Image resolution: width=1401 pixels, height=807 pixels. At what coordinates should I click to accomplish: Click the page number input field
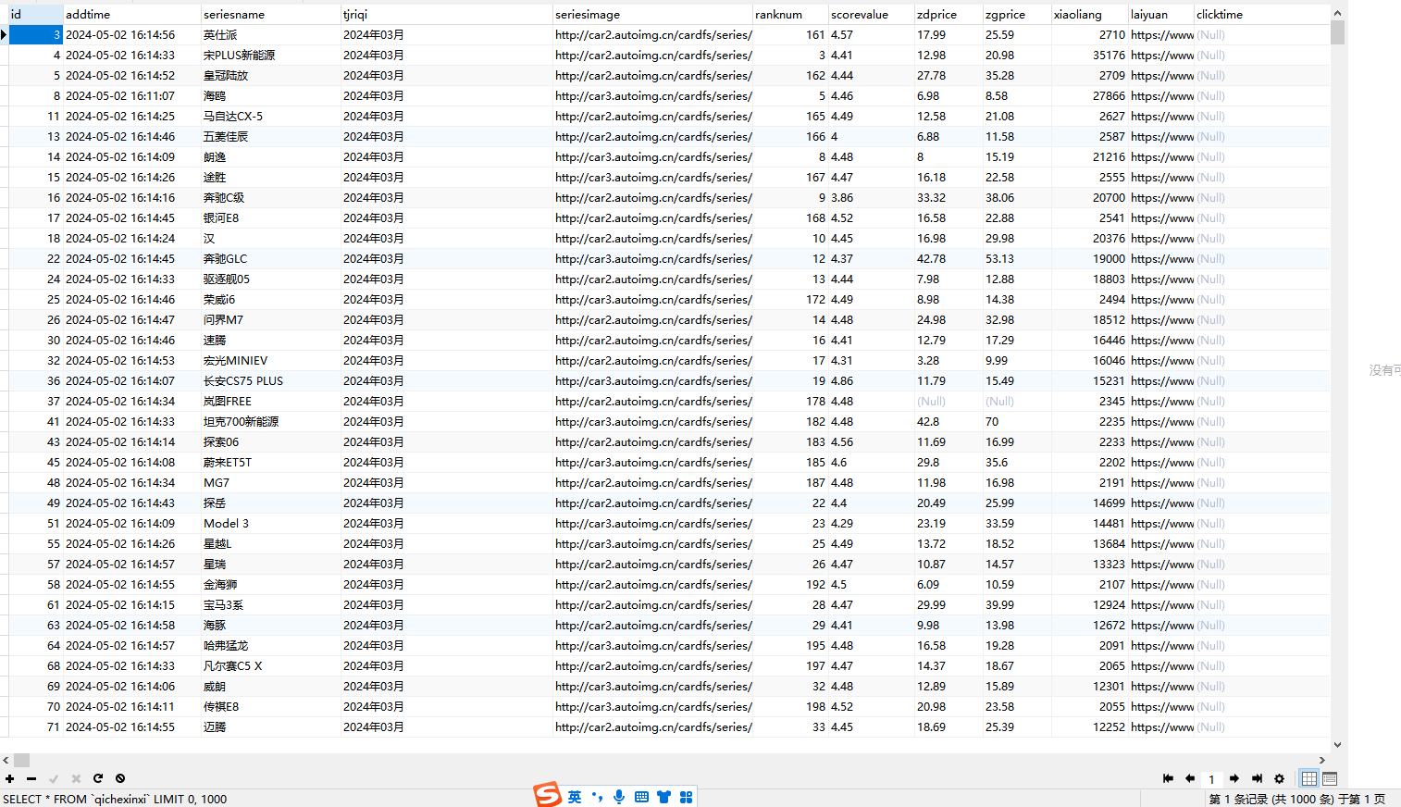click(x=1212, y=779)
